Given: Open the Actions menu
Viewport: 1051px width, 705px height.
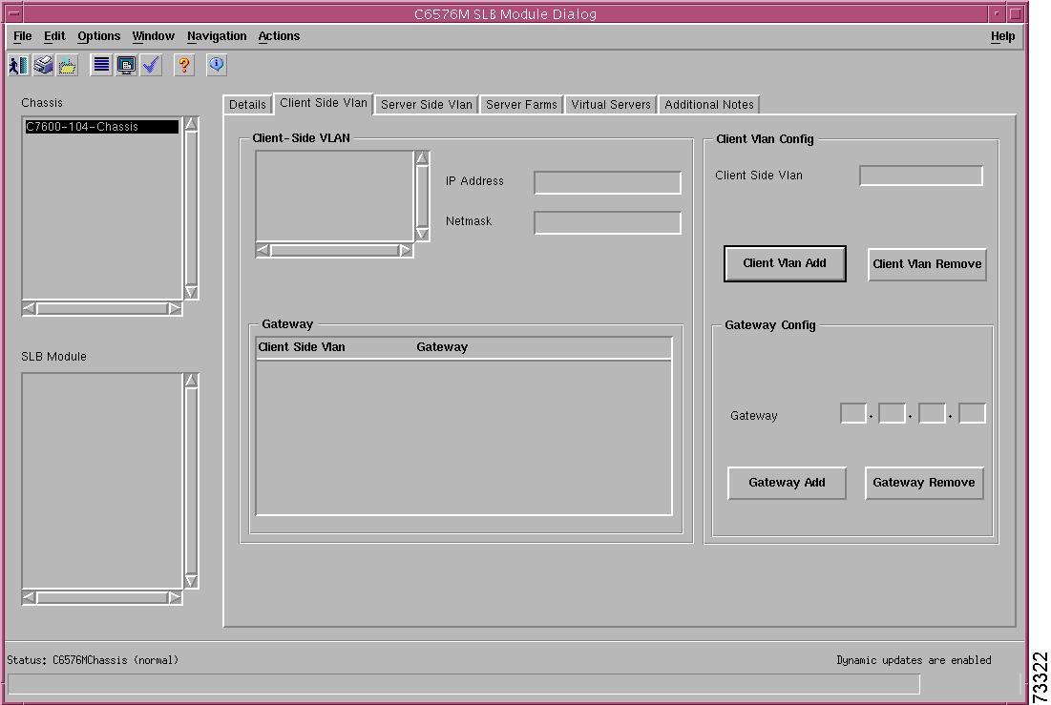Looking at the screenshot, I should click(x=279, y=36).
